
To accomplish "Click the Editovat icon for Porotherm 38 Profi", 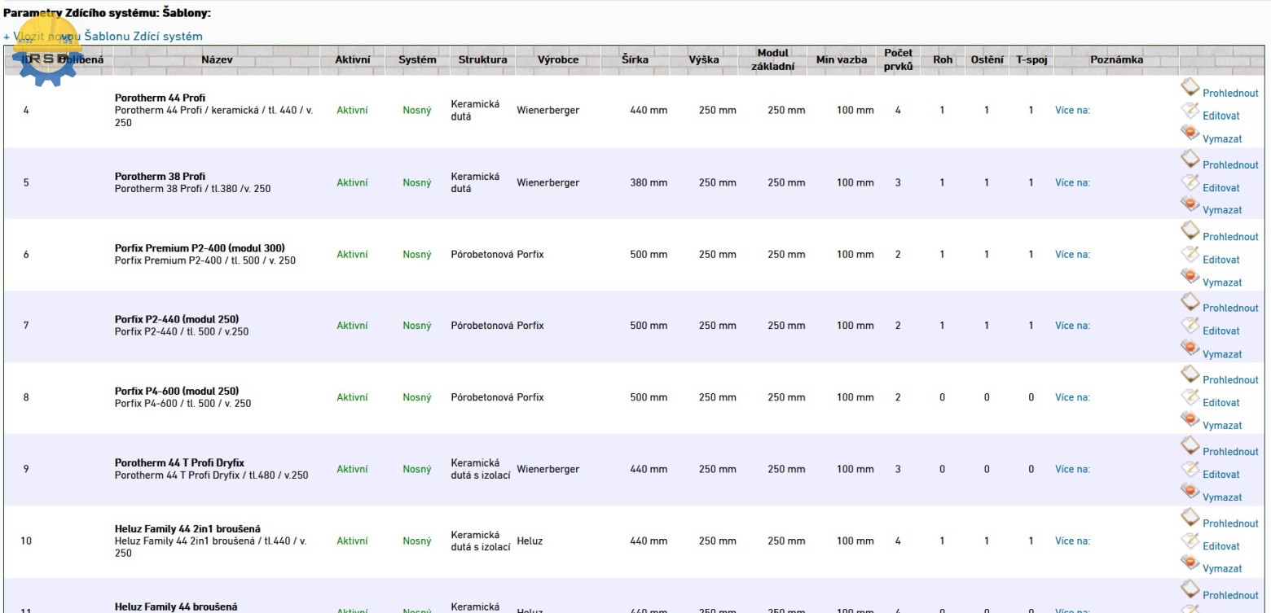I will point(1190,182).
